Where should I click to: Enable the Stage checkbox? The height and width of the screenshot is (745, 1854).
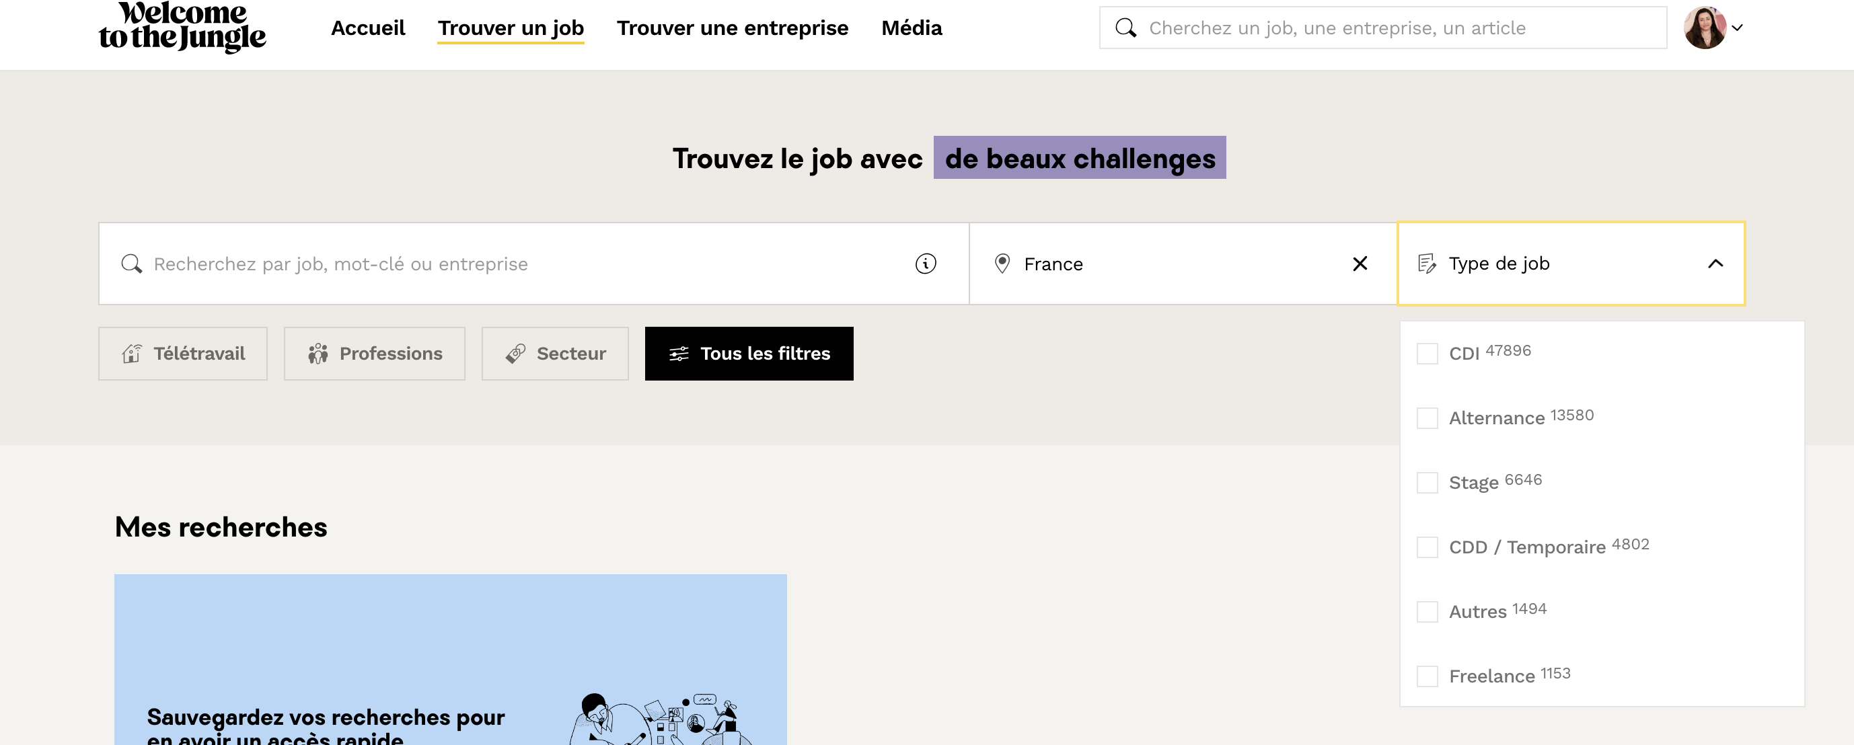[1427, 483]
